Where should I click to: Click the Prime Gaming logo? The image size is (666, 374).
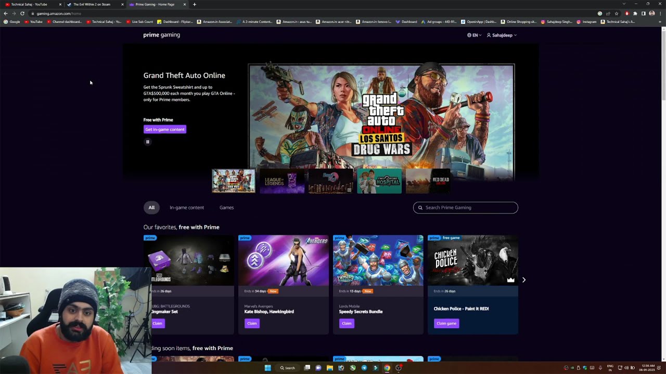tap(162, 35)
